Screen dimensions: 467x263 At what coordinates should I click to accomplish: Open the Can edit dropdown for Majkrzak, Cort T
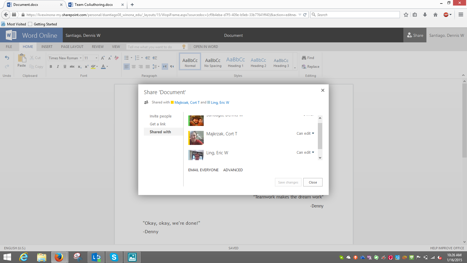[x=305, y=134]
